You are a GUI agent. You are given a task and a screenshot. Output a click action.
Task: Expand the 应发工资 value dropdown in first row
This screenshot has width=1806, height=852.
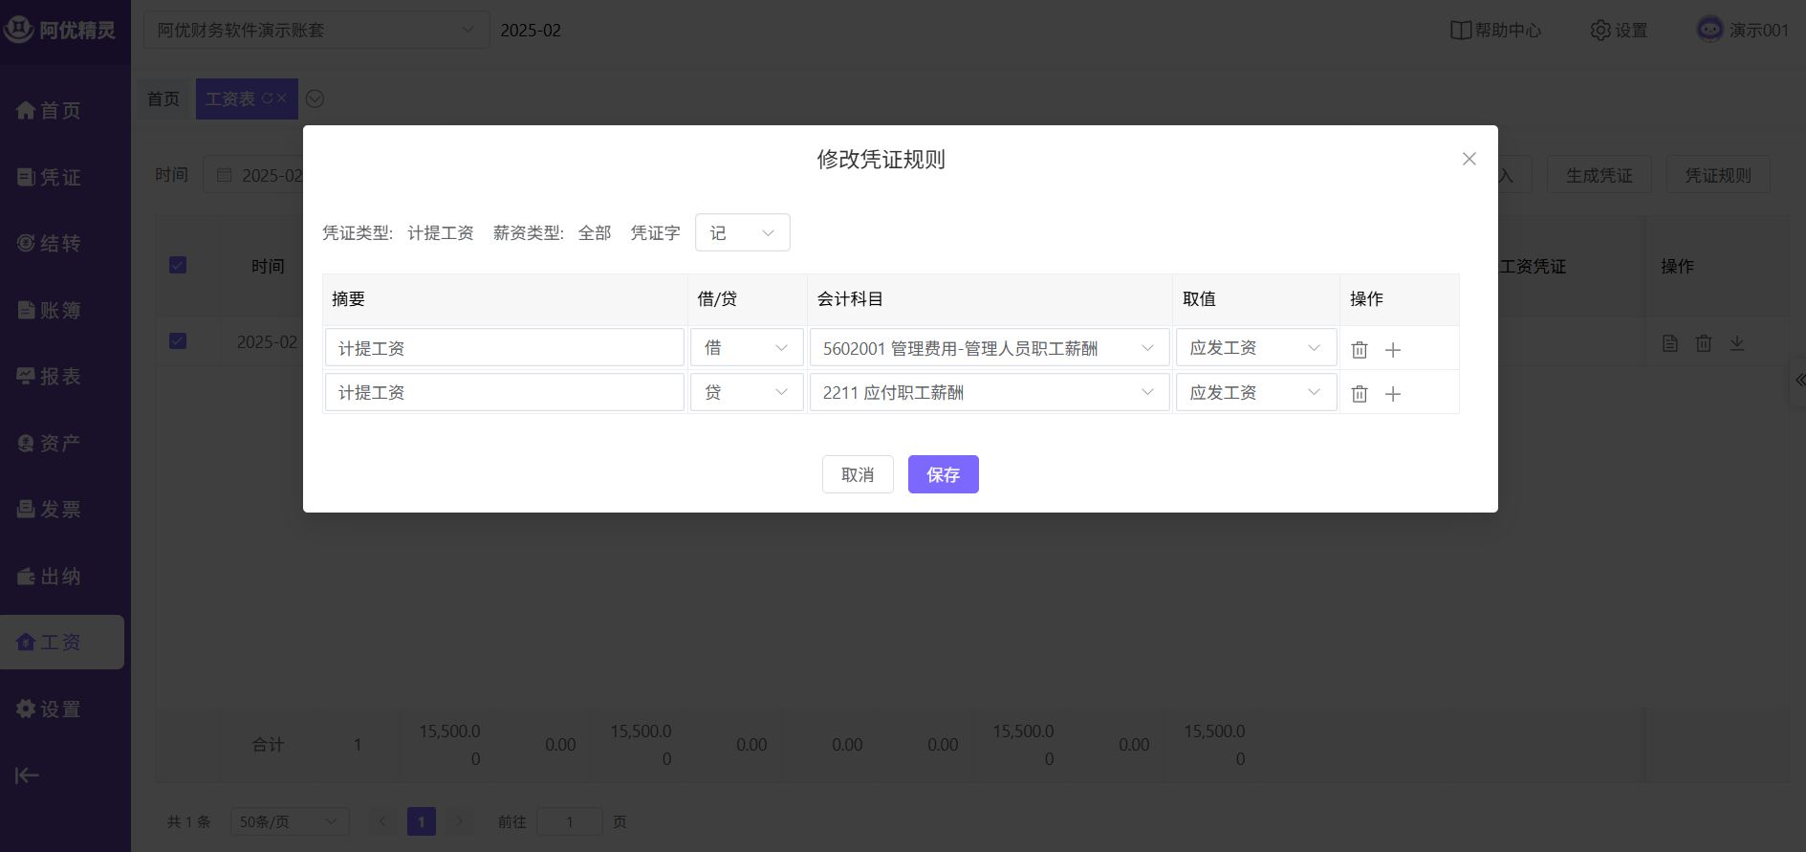(1254, 348)
